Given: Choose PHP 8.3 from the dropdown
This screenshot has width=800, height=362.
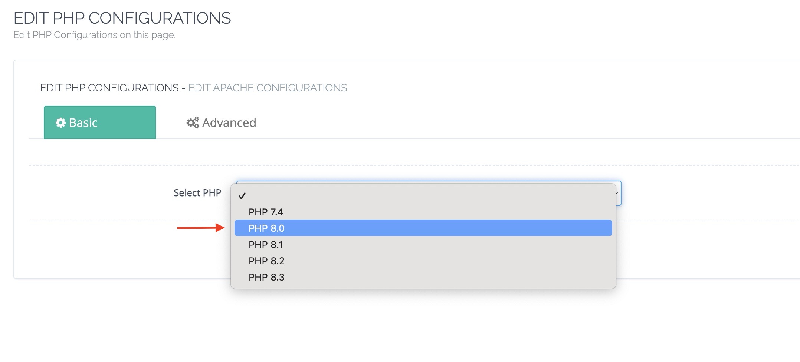Looking at the screenshot, I should pyautogui.click(x=266, y=277).
